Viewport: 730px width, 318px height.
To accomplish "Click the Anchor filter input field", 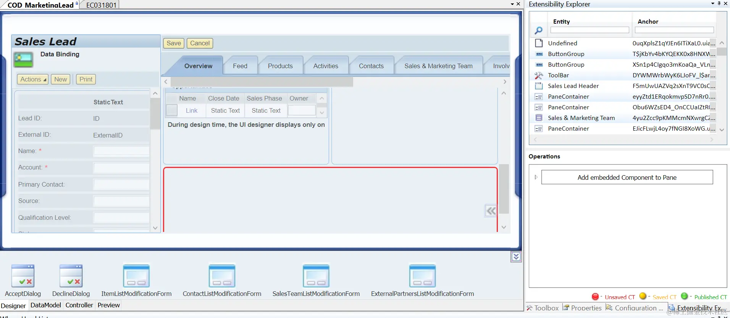I will (x=674, y=30).
